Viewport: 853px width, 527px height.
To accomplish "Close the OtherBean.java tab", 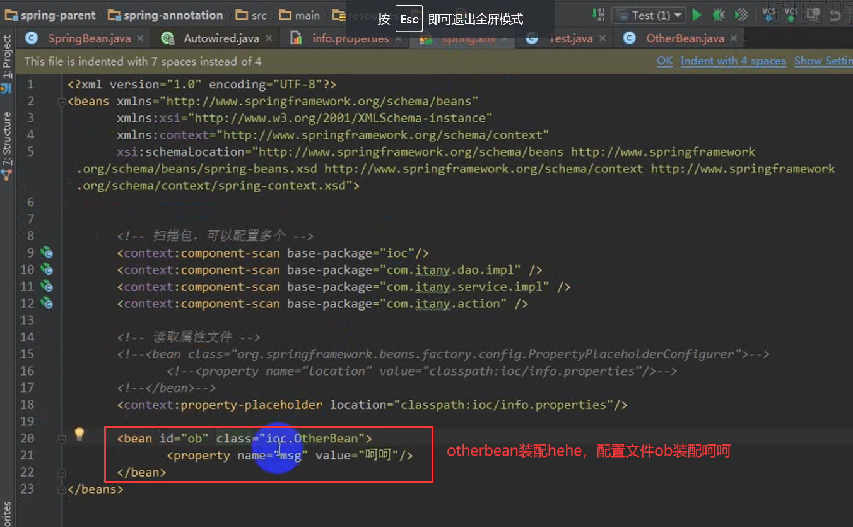I will (x=734, y=38).
